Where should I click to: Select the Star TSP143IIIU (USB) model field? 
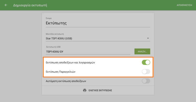tap(98, 38)
